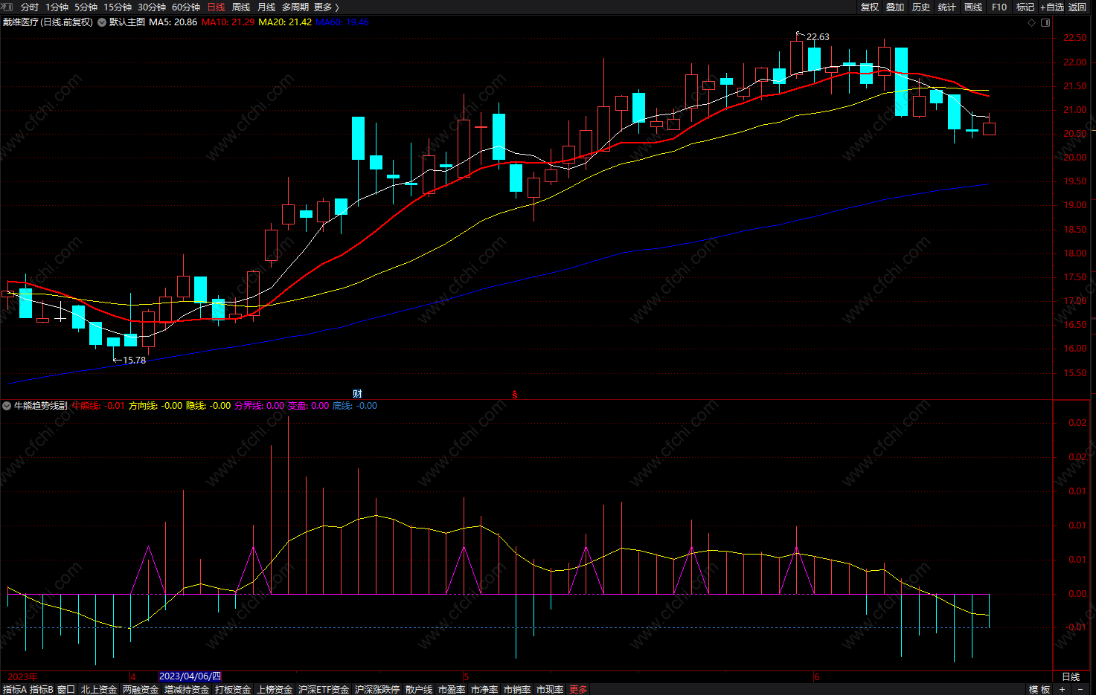The height and width of the screenshot is (695, 1096).
Task: Click the 22.63 high price label
Action: click(818, 37)
